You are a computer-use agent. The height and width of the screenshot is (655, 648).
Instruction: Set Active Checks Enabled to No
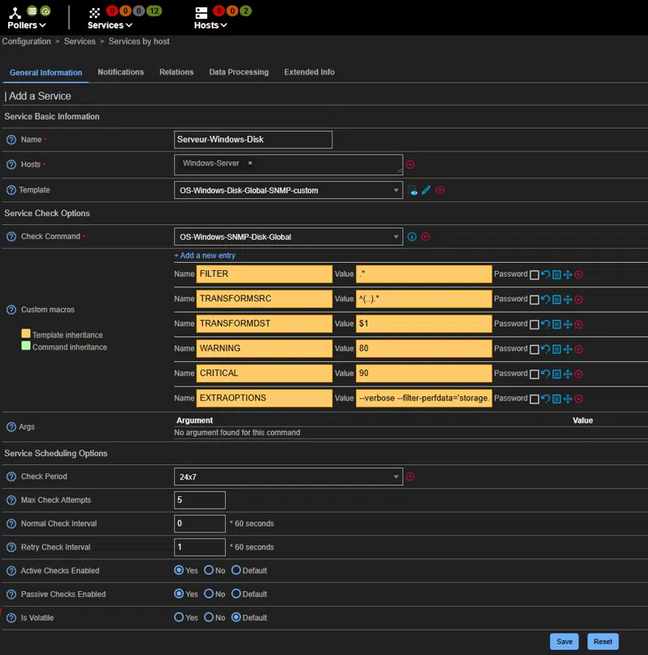[209, 571]
